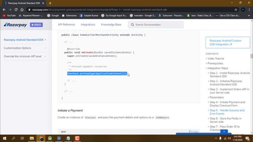Viewport: 253px width, 142px height.
Task: Click the documentation search magnifier icon
Action: (x=132, y=24)
